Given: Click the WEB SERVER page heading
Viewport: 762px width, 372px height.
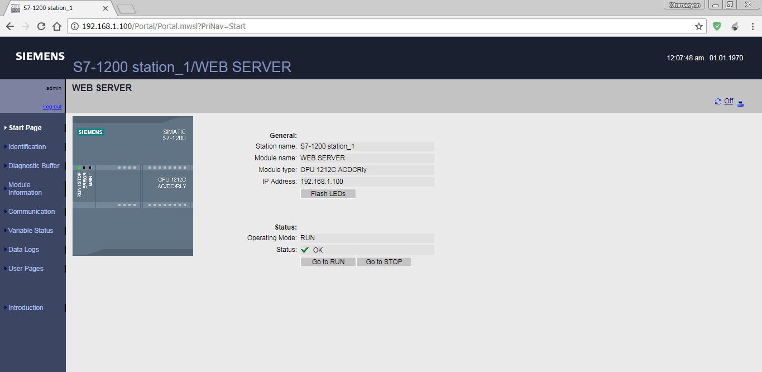Looking at the screenshot, I should 102,88.
